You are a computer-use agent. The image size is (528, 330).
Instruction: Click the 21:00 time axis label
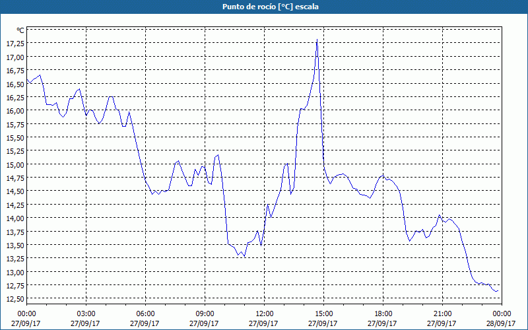point(442,314)
